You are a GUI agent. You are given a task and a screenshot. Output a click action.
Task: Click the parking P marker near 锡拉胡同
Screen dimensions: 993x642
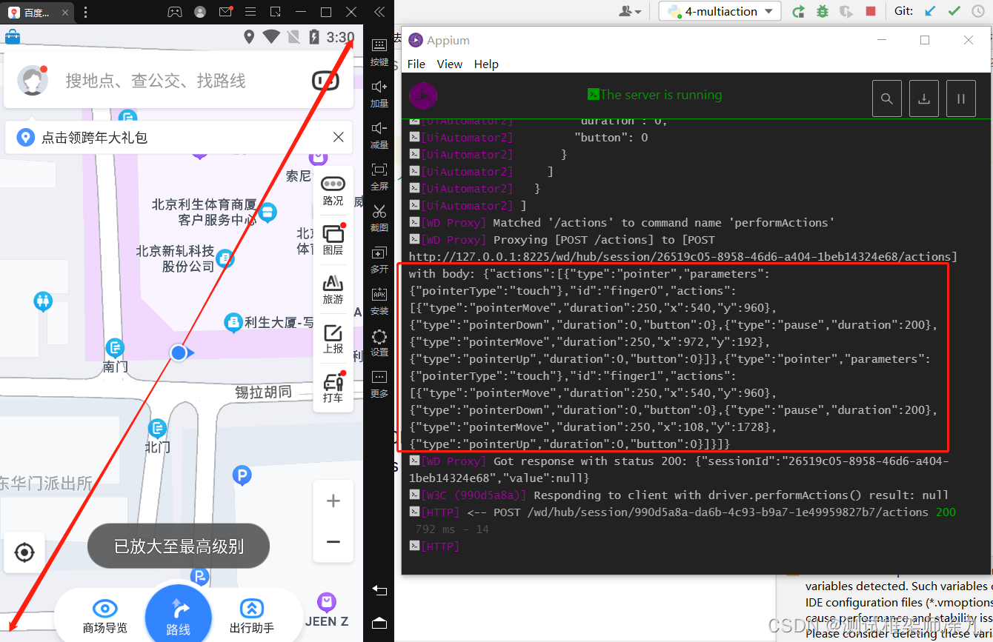click(242, 474)
